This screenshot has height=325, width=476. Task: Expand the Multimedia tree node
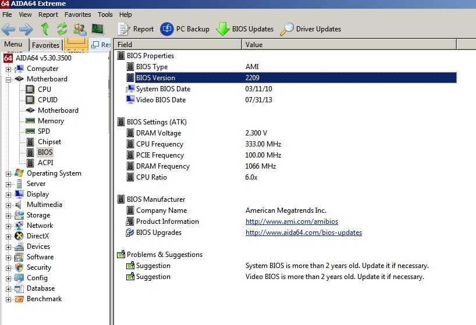click(9, 205)
